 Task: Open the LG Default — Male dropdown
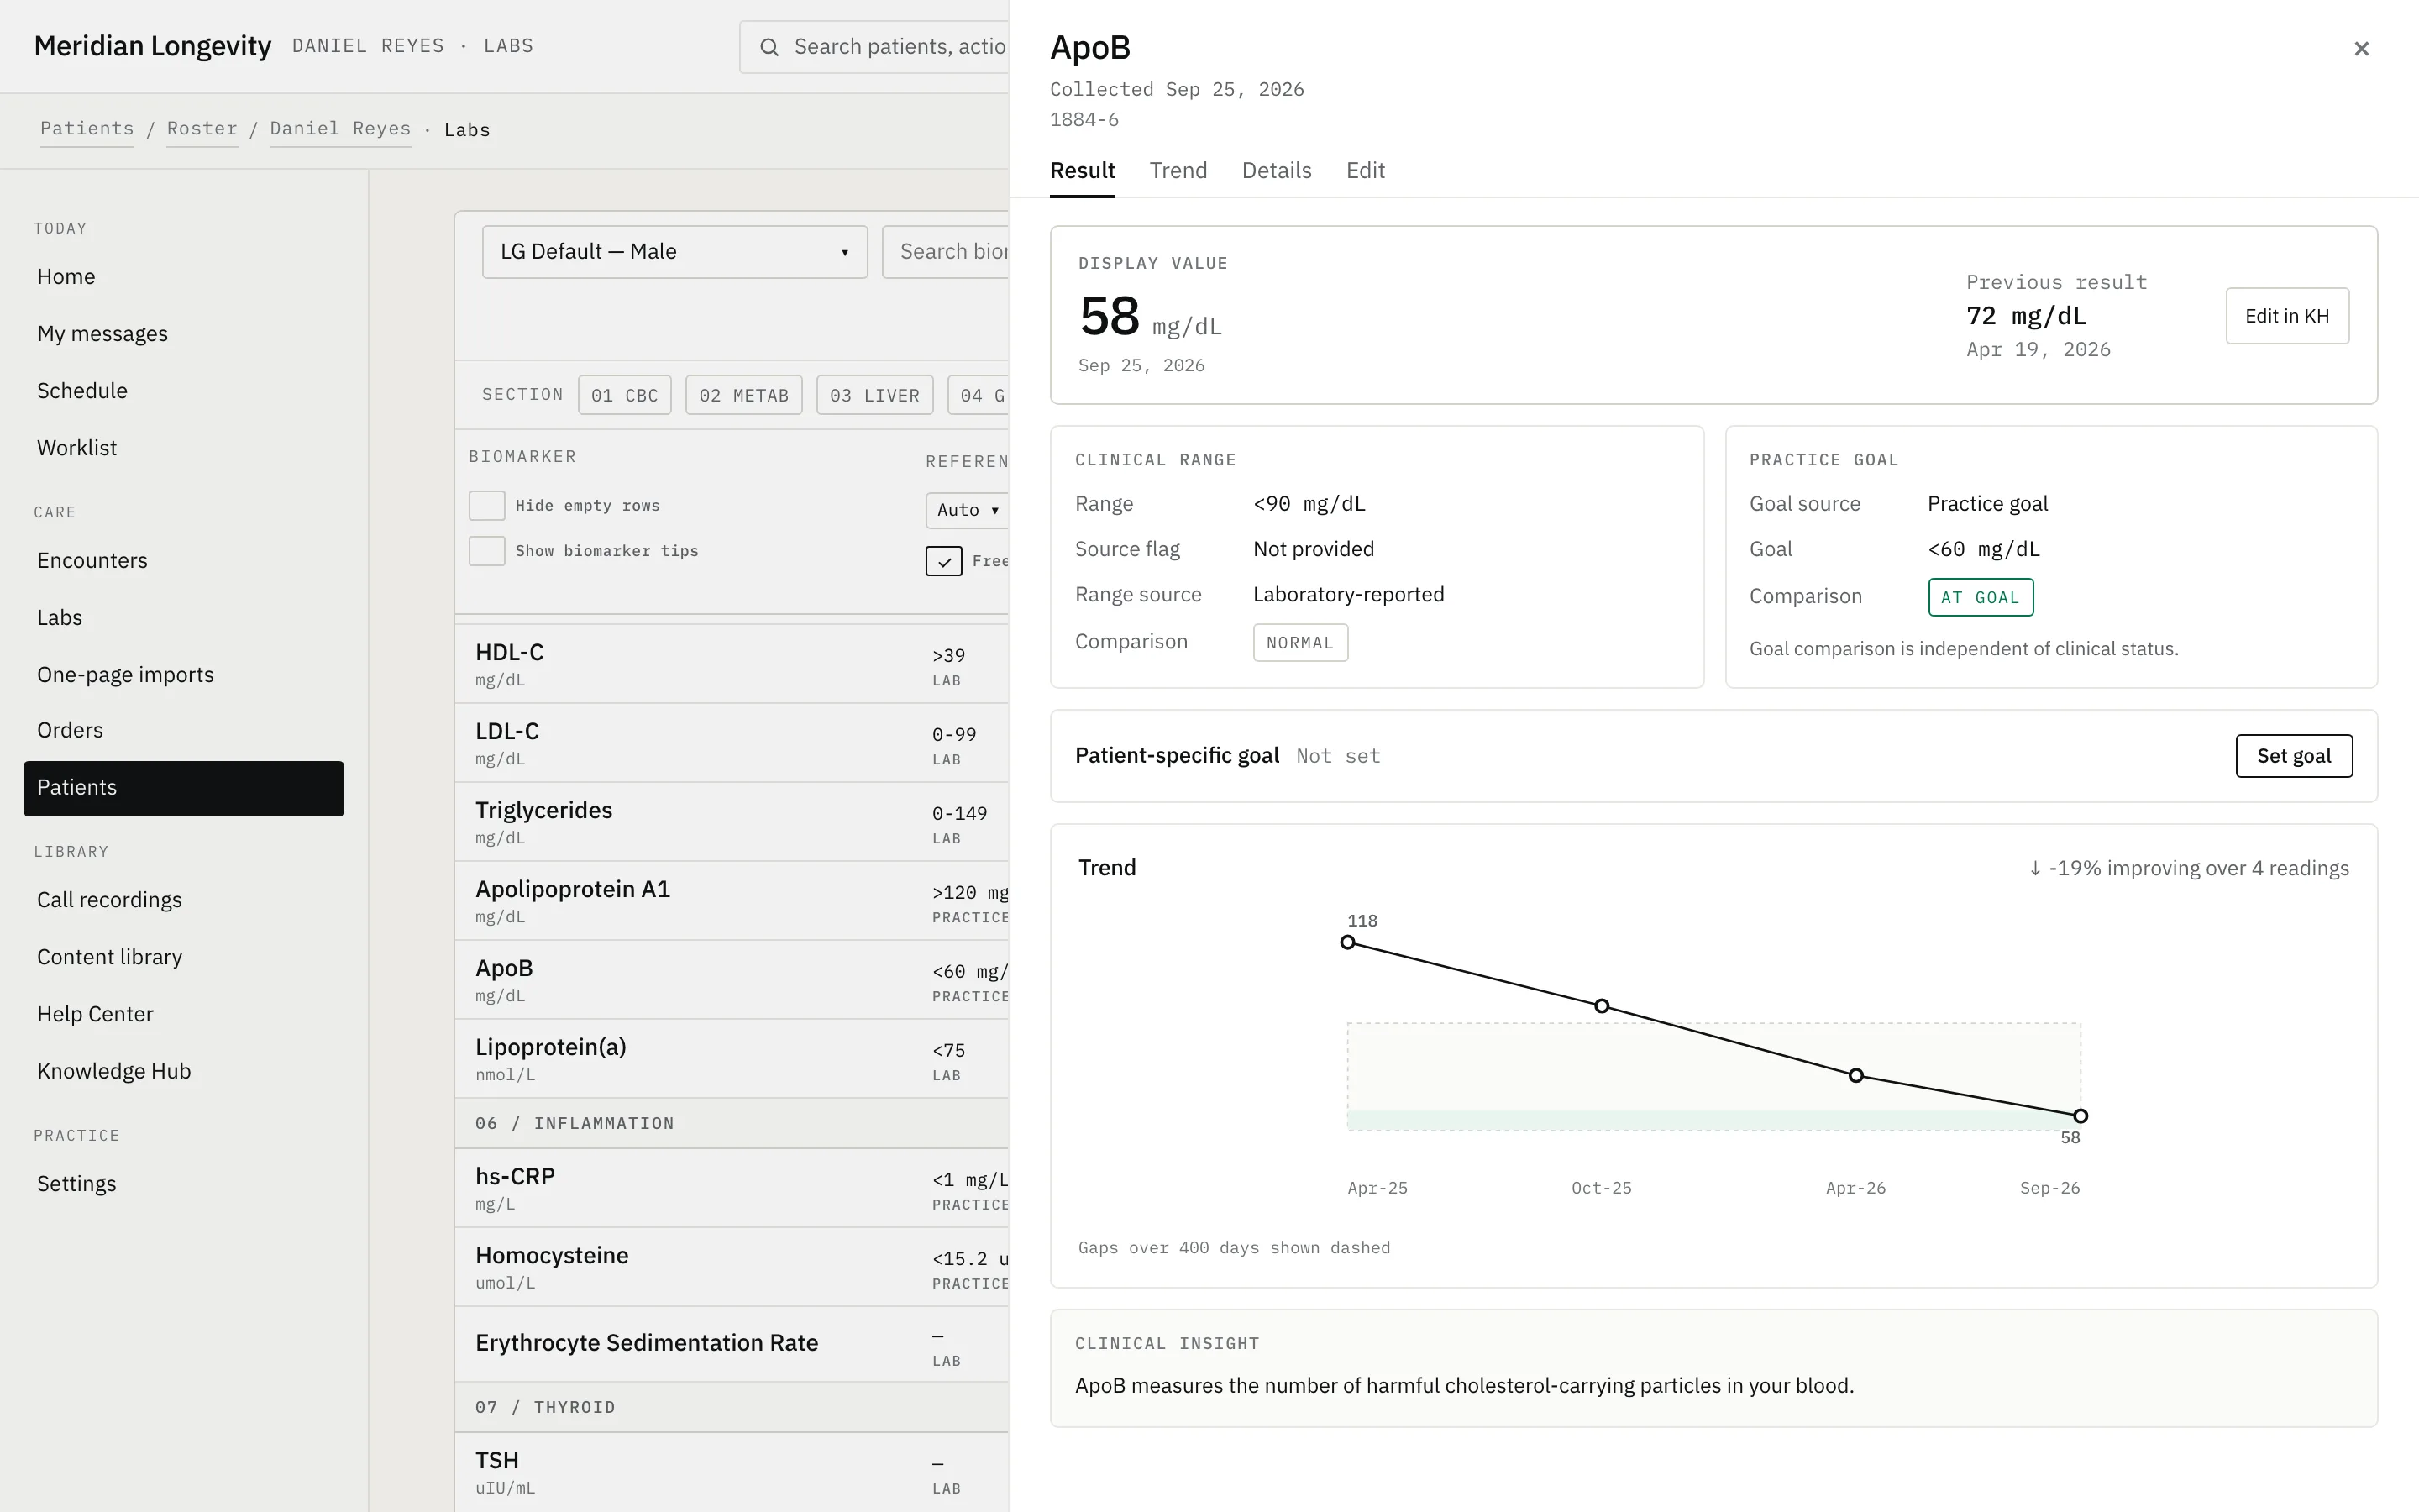(x=674, y=252)
